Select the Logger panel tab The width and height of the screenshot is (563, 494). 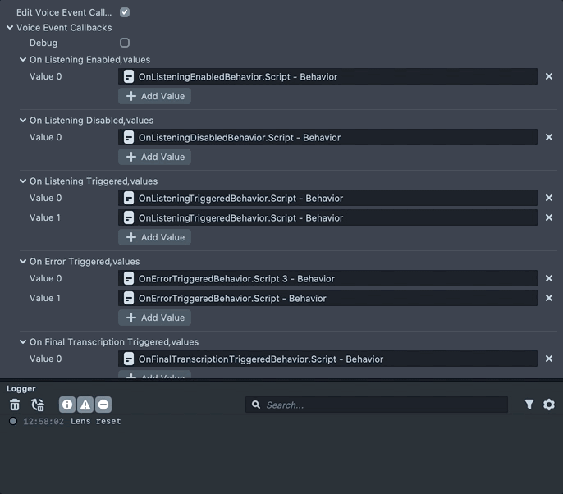tap(21, 388)
